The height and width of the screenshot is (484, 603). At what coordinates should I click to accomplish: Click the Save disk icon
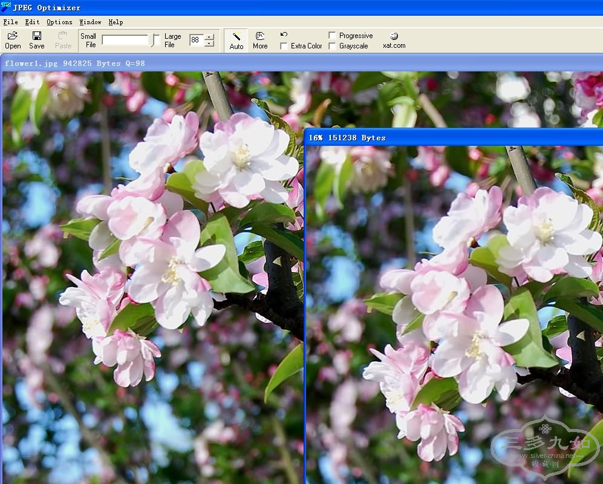[36, 36]
